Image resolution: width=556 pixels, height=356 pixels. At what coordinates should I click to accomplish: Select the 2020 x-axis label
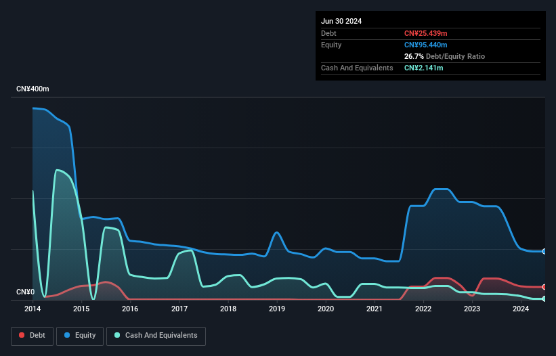coord(326,309)
